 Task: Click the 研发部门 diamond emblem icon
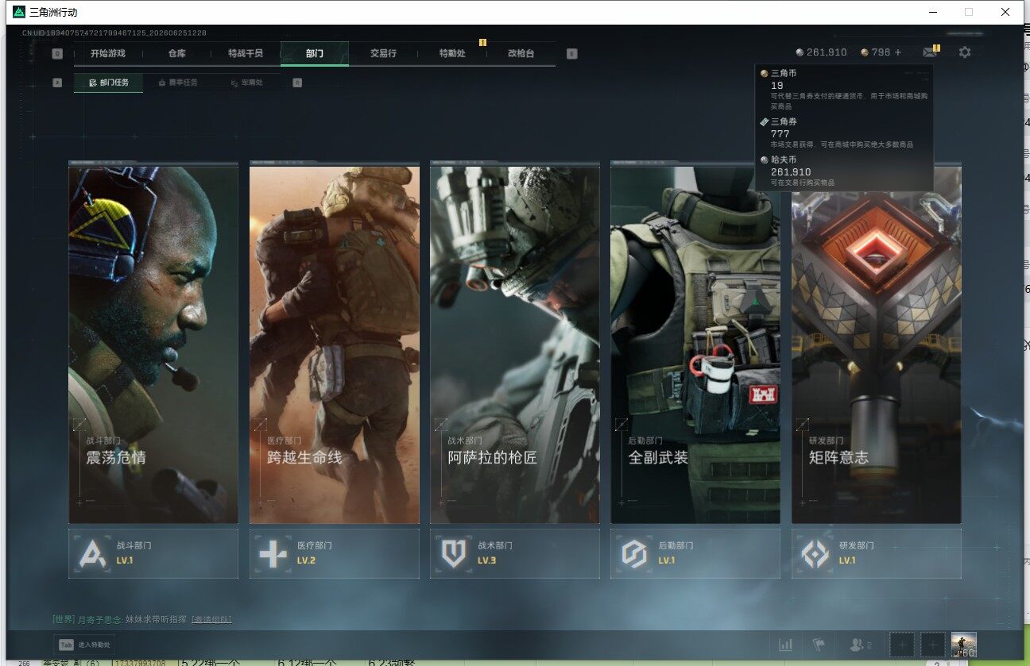click(815, 553)
